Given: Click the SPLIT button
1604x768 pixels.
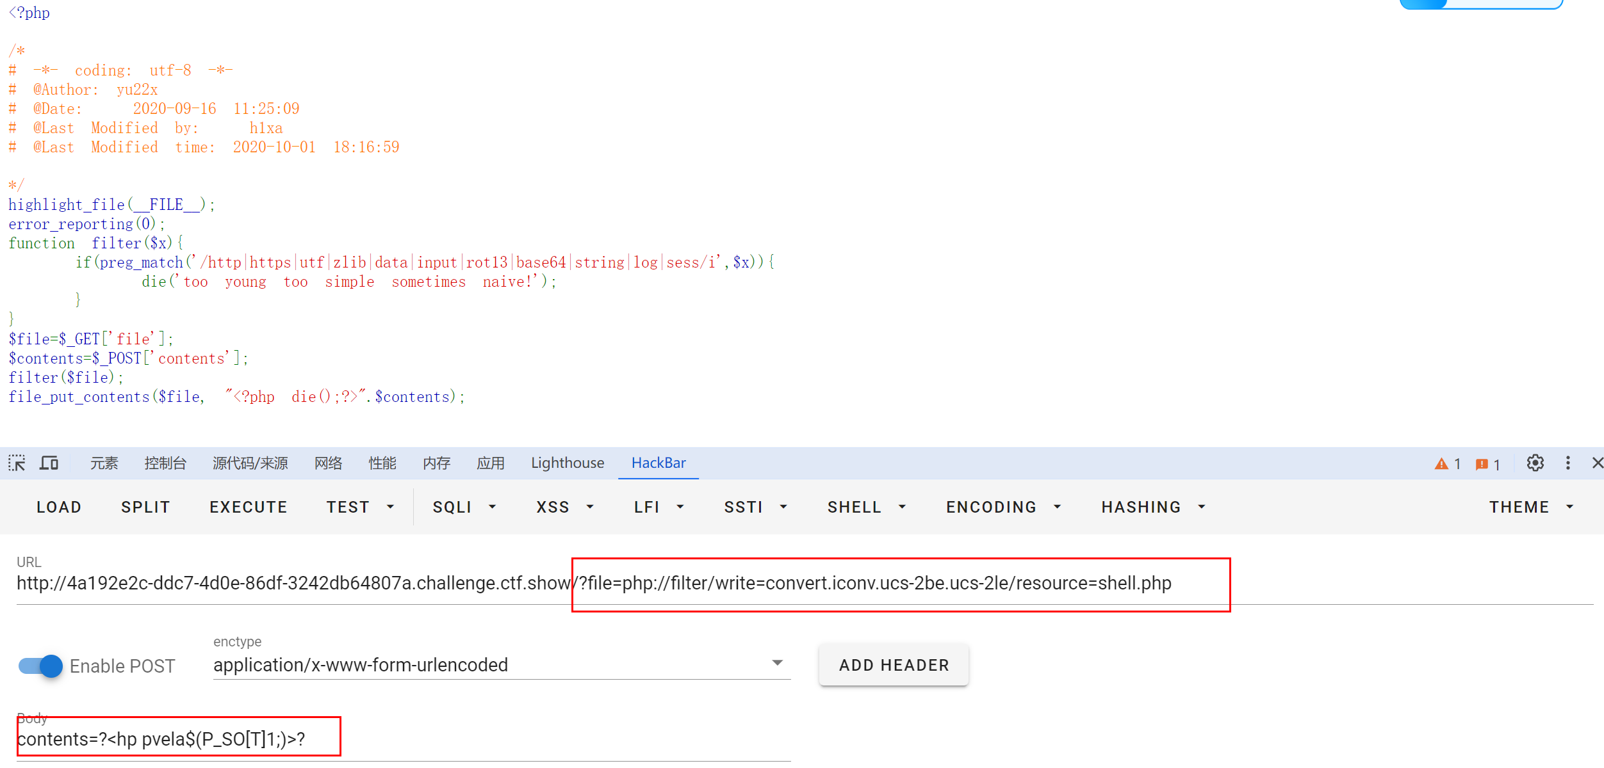Looking at the screenshot, I should click(x=145, y=507).
